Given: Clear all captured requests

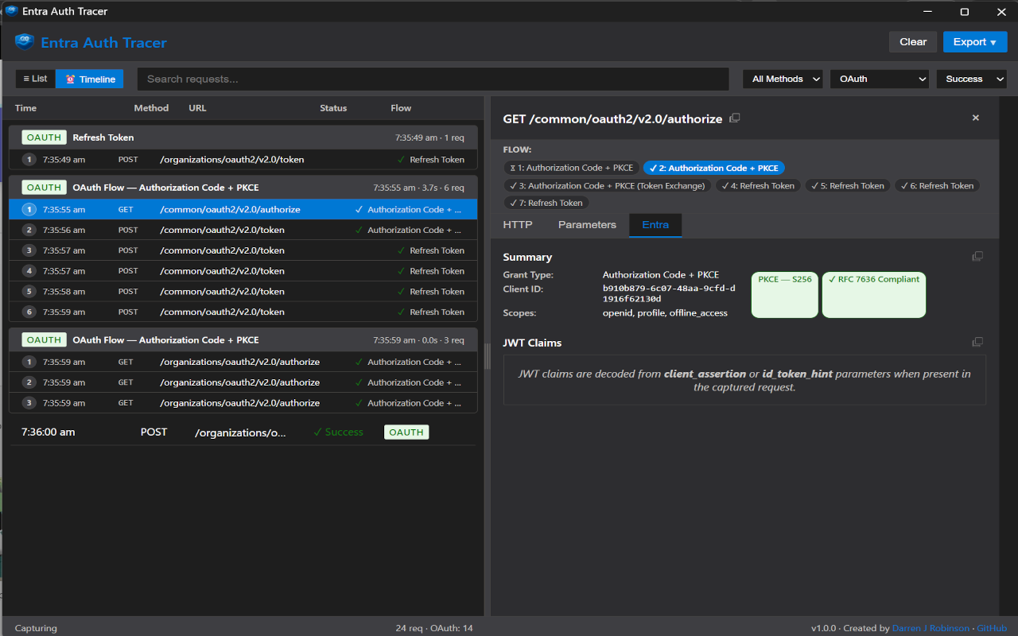Looking at the screenshot, I should coord(912,42).
